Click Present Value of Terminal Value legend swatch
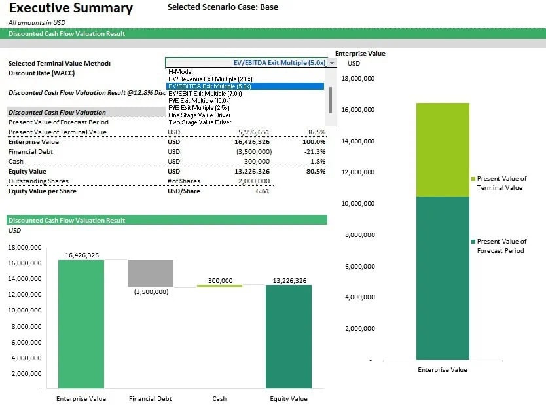Viewport: 546px width, 414px height. click(x=473, y=179)
